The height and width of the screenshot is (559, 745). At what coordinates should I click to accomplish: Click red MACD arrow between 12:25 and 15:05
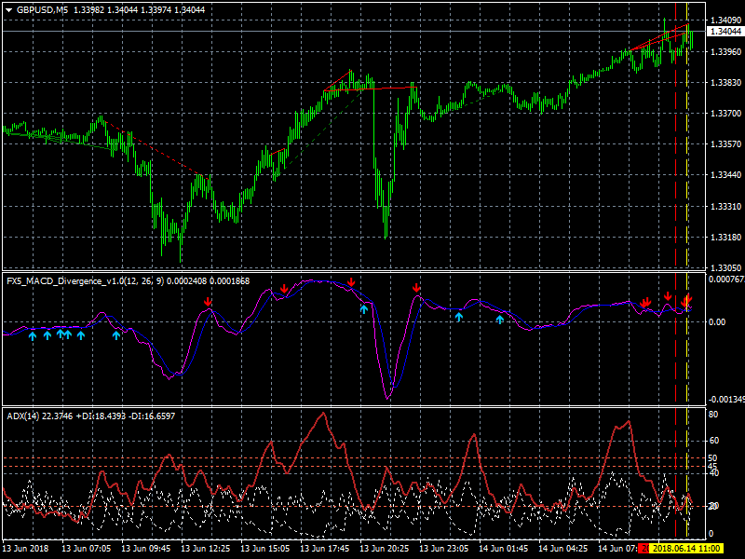coord(208,302)
